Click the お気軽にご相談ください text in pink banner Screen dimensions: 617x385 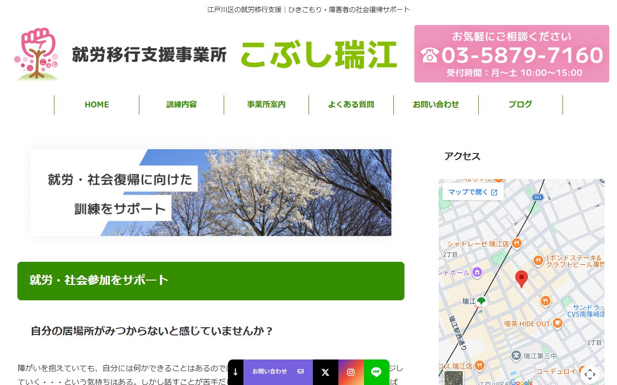512,37
